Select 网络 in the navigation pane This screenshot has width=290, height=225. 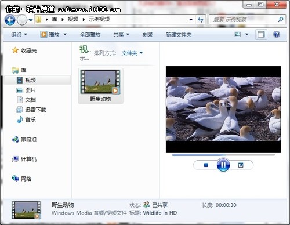point(26,179)
